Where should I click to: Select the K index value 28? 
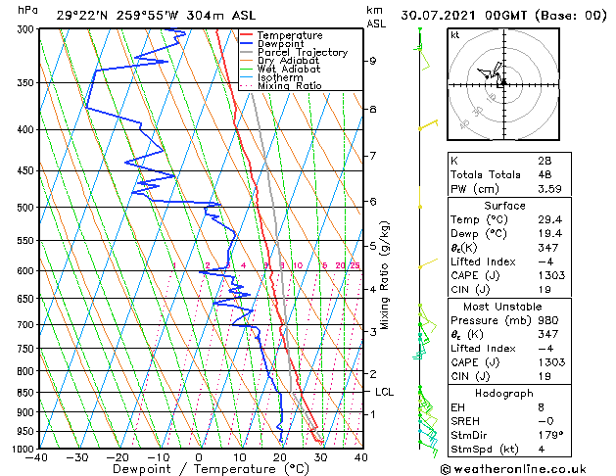coord(545,161)
